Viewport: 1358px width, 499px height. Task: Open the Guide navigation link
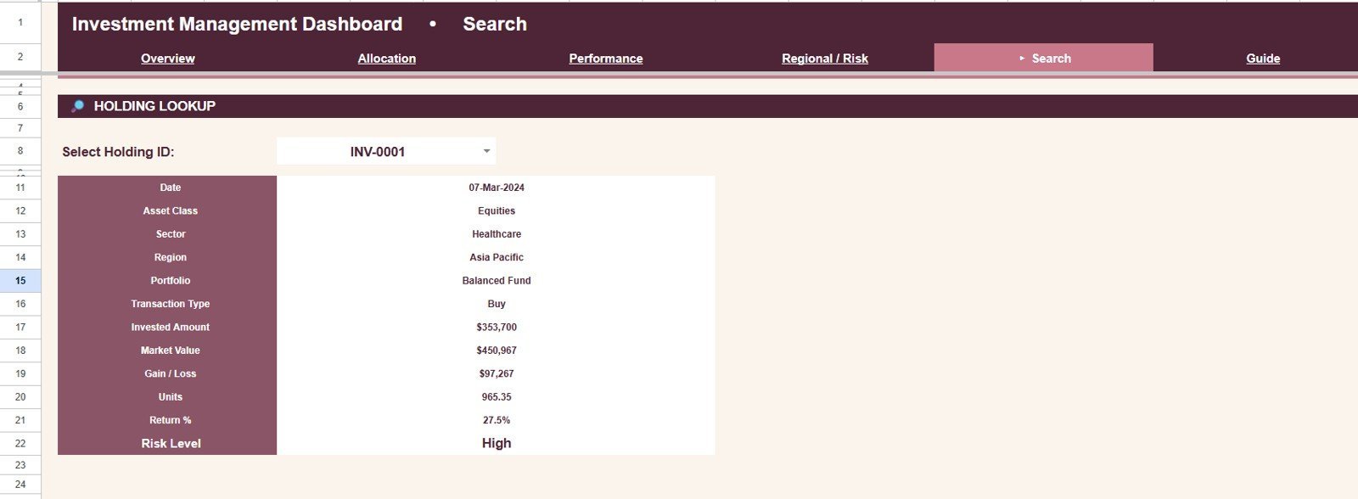(x=1263, y=59)
